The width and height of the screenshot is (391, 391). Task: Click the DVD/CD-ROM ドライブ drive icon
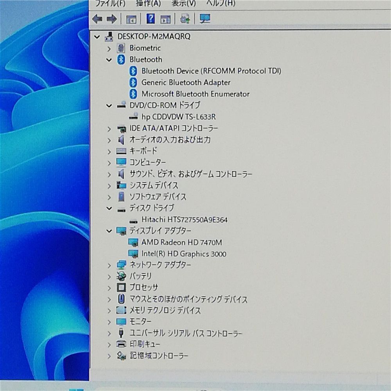122,105
